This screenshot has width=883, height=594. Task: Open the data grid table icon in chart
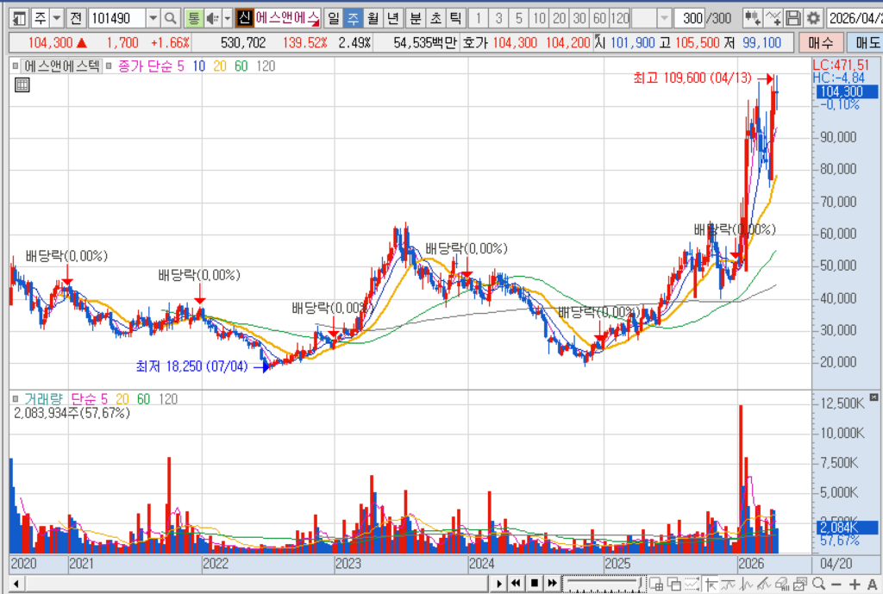point(22,85)
